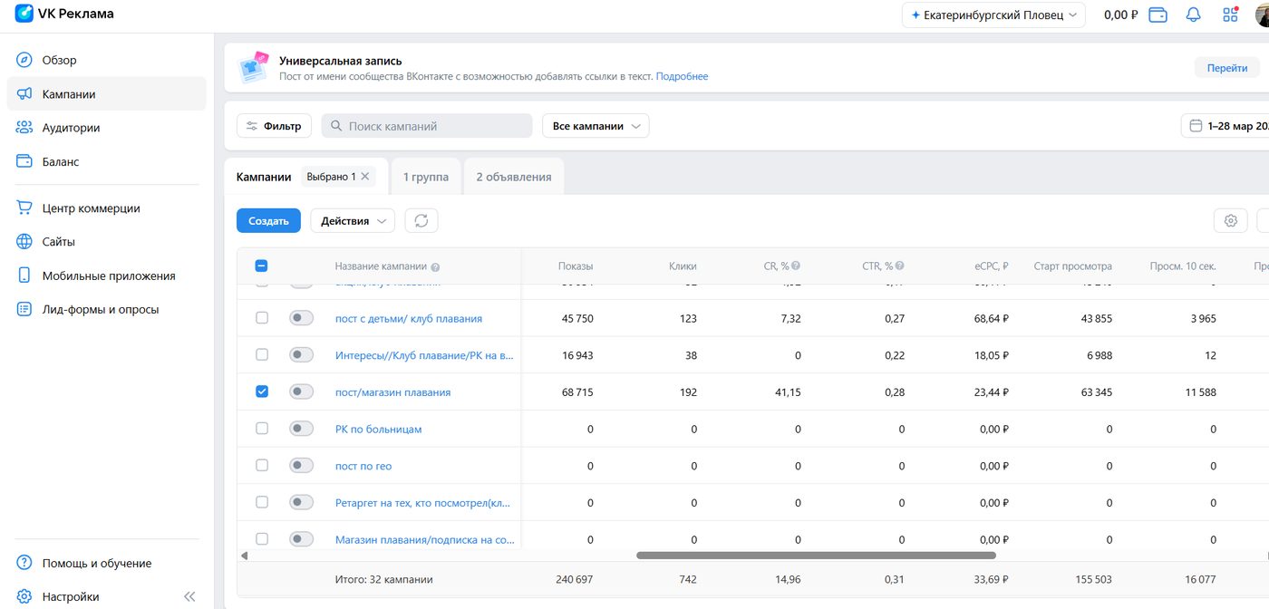Open the Действия dropdown menu
The height and width of the screenshot is (609, 1269).
pyautogui.click(x=353, y=220)
